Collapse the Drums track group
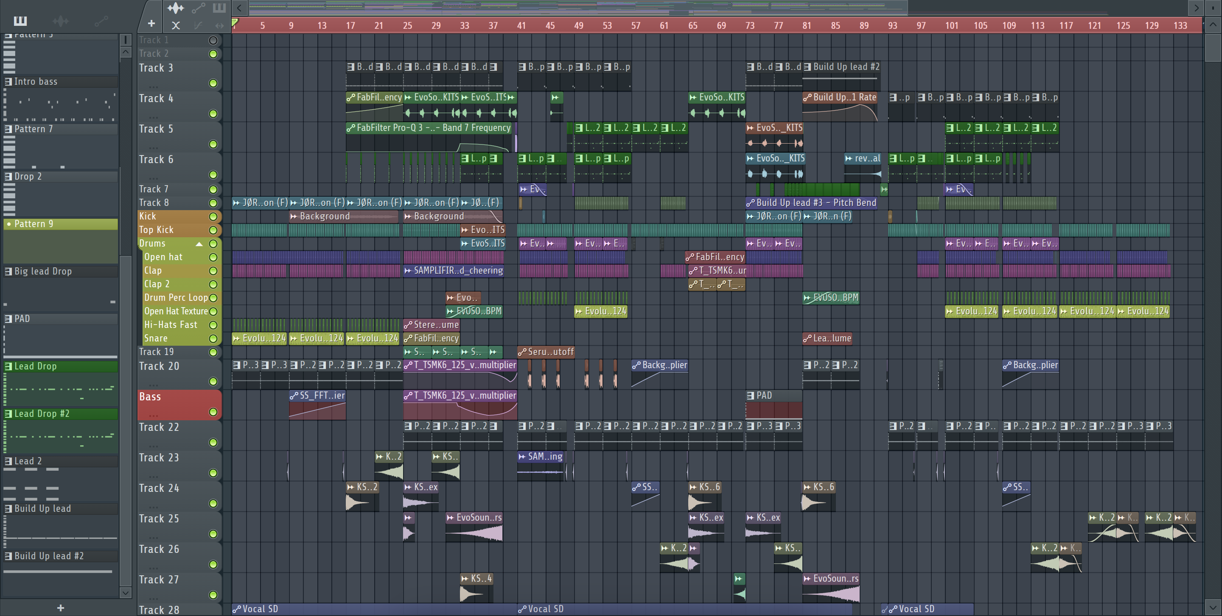Screen dimensions: 1222x616 [199, 244]
